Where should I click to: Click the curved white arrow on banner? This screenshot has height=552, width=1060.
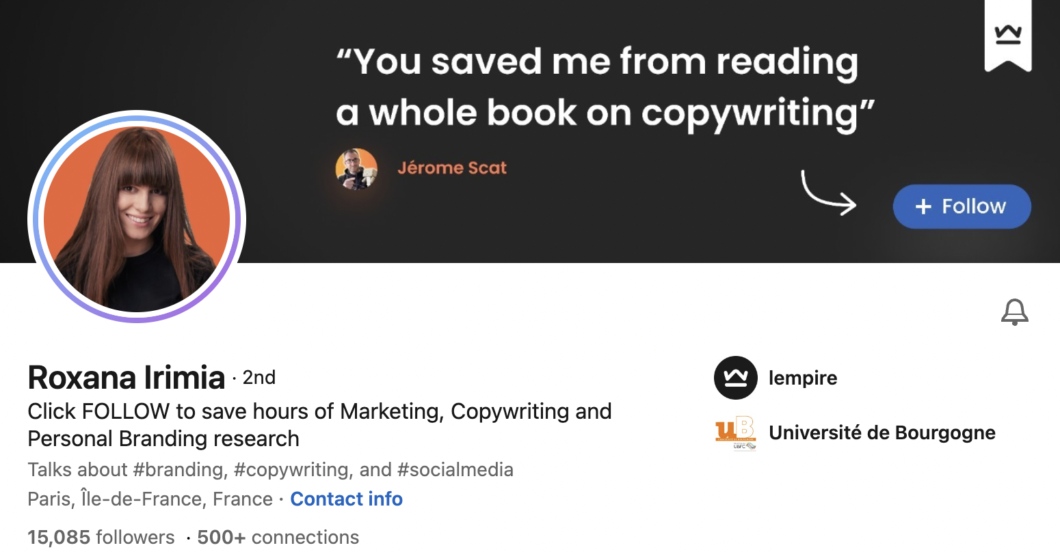828,193
